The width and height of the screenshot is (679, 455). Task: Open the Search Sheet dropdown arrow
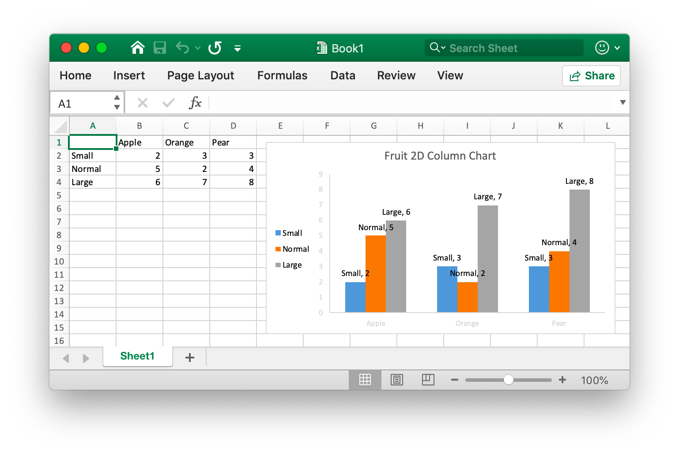click(x=443, y=48)
